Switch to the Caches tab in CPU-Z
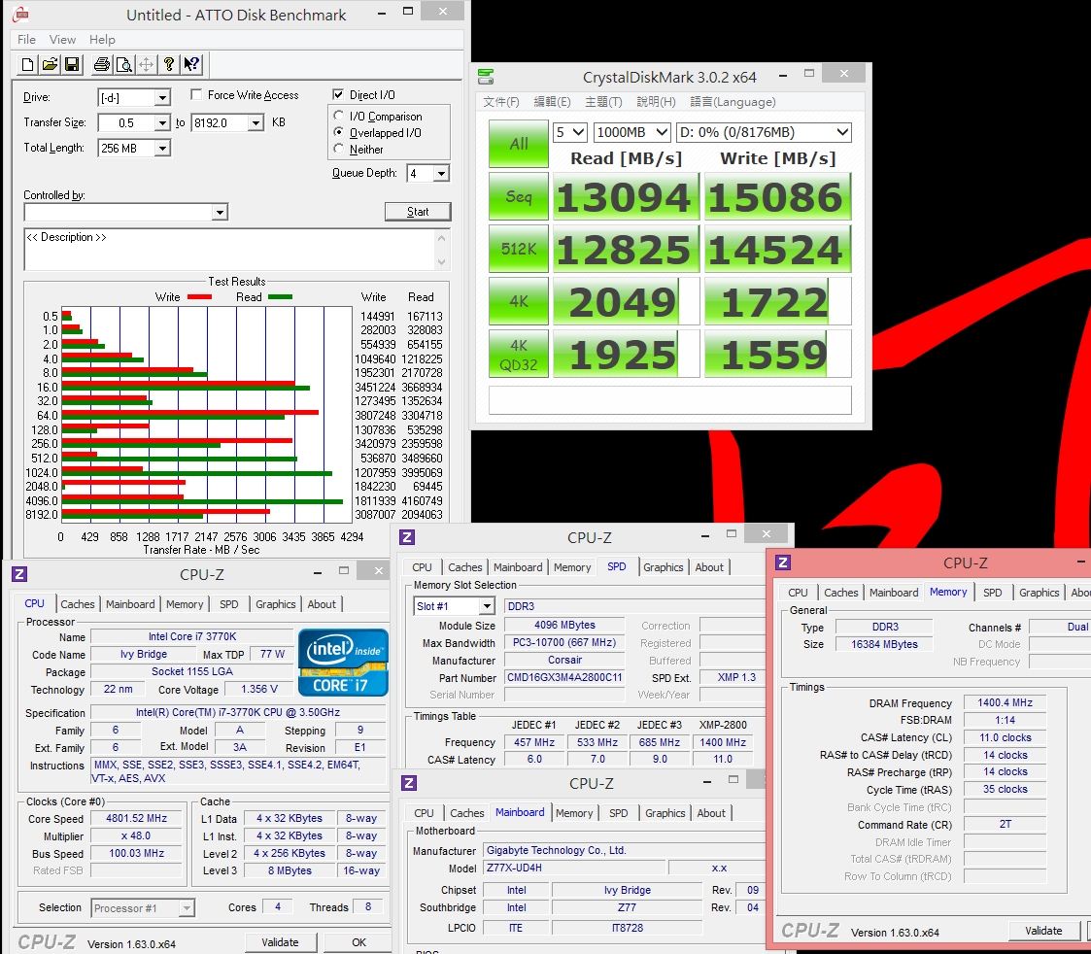Screen dimensions: 1091x954 78,604
